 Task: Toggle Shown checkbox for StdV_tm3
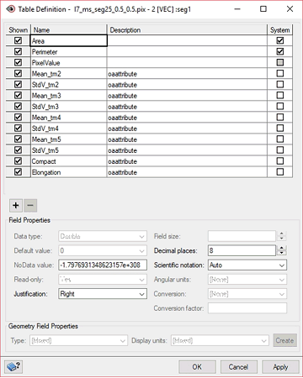tap(18, 106)
